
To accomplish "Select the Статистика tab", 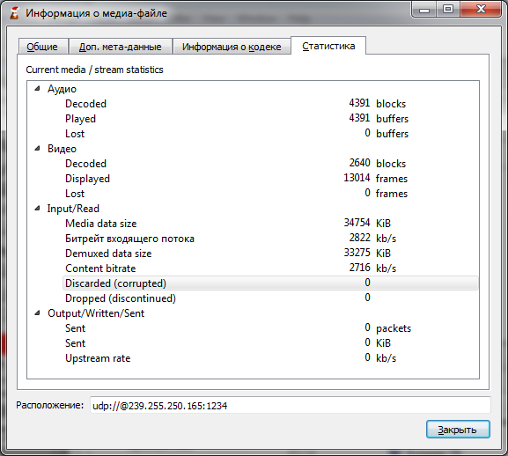I will [x=328, y=46].
